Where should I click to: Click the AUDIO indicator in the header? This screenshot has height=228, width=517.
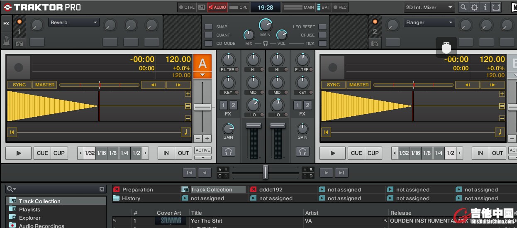click(217, 7)
